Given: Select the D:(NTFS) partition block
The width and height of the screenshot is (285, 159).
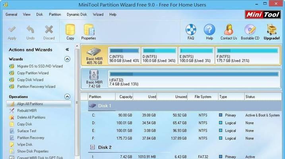Looking at the screenshot, I should pyautogui.click(x=159, y=56).
